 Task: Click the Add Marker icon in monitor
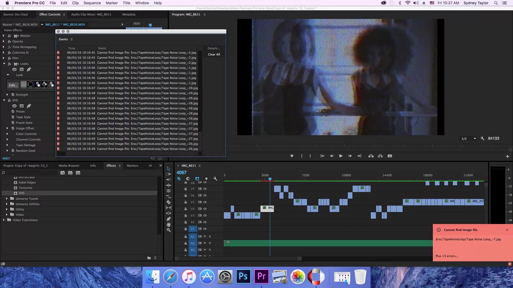292,156
